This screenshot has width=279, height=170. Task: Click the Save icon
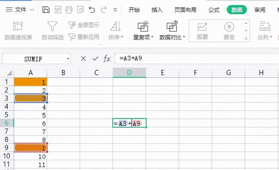tap(46, 9)
